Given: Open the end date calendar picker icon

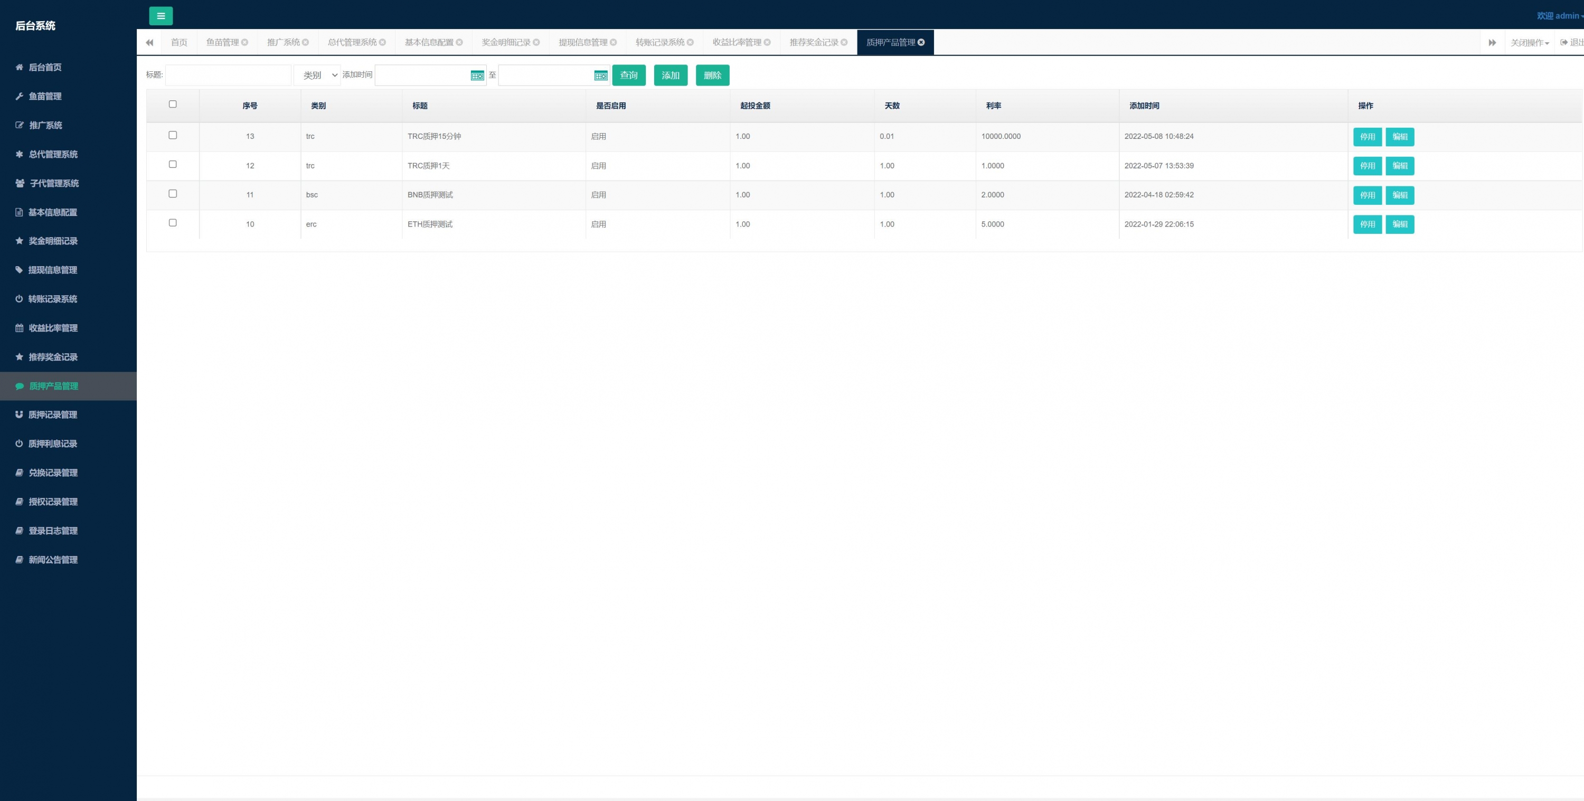Looking at the screenshot, I should pos(601,76).
